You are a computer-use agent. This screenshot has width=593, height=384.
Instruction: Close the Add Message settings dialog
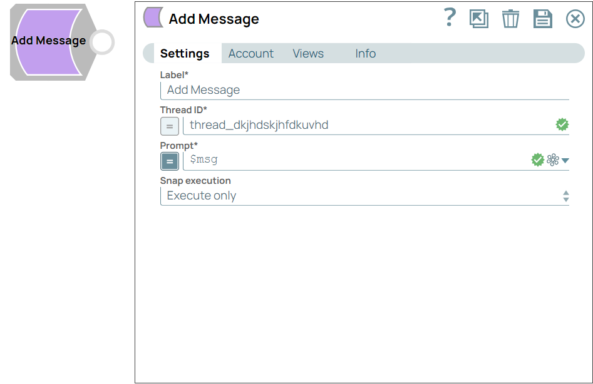575,19
